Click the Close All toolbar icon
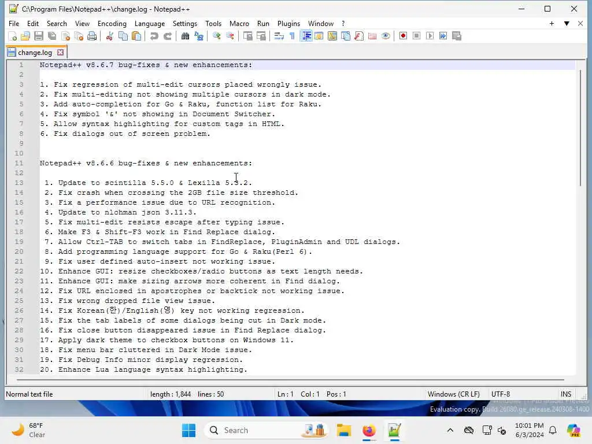The width and height of the screenshot is (592, 444). click(x=79, y=36)
